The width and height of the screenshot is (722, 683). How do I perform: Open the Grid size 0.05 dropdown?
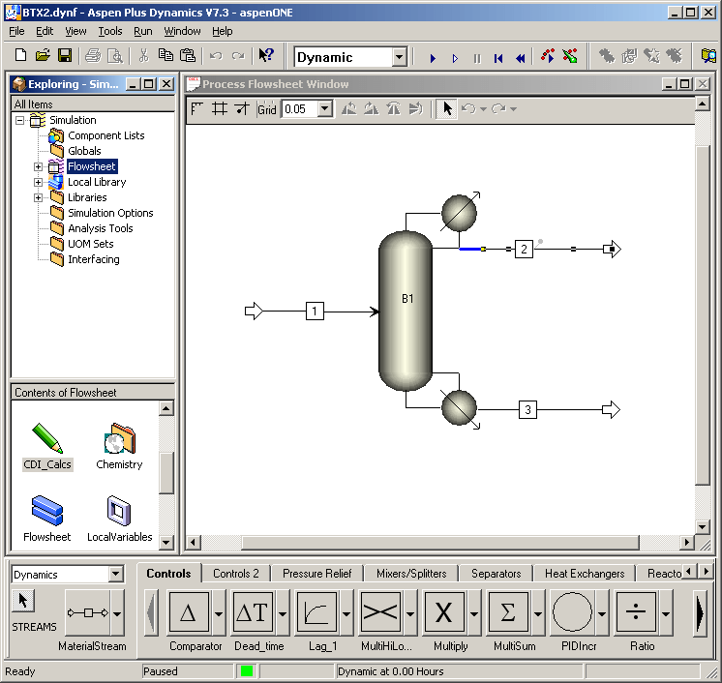pyautogui.click(x=325, y=109)
